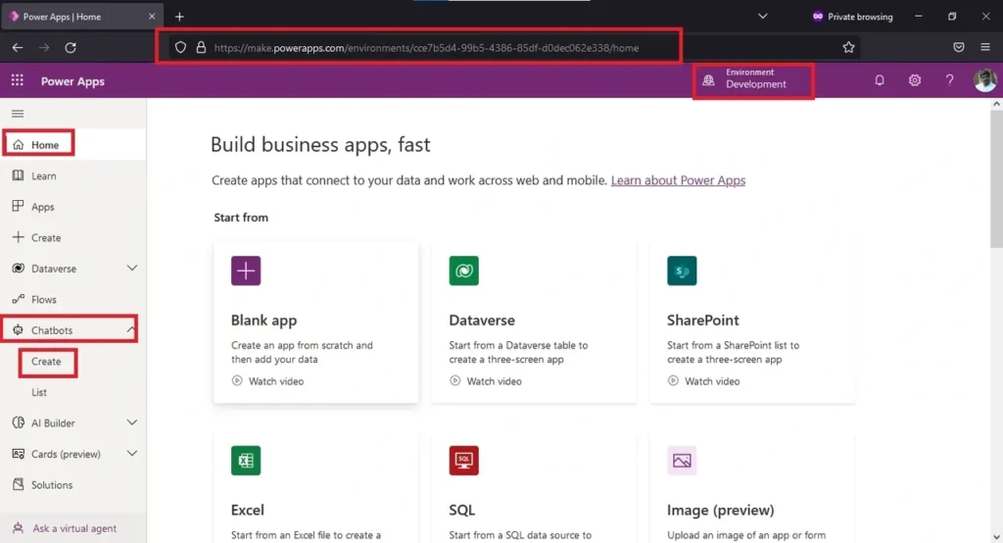Select Create under Chatbots

(x=46, y=362)
